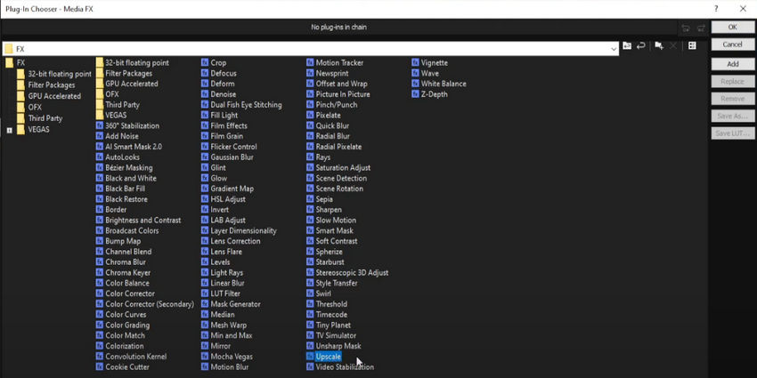757x378 pixels.
Task: Click the Create New Folder icon
Action: point(659,46)
